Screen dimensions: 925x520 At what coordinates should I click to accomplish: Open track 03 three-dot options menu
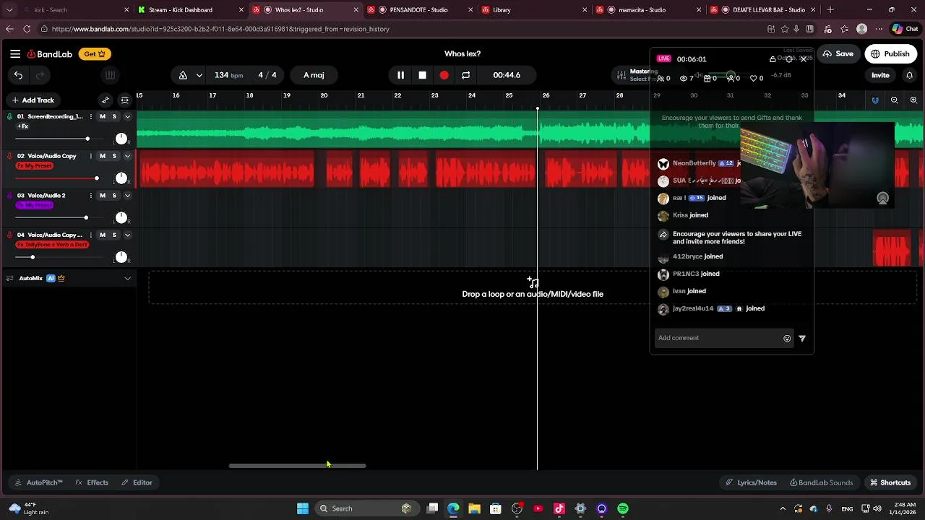(90, 196)
